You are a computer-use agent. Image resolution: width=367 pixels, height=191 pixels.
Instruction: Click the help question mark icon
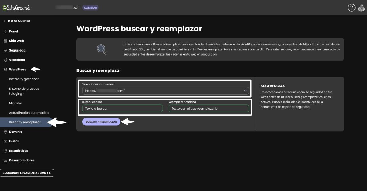click(x=351, y=7)
